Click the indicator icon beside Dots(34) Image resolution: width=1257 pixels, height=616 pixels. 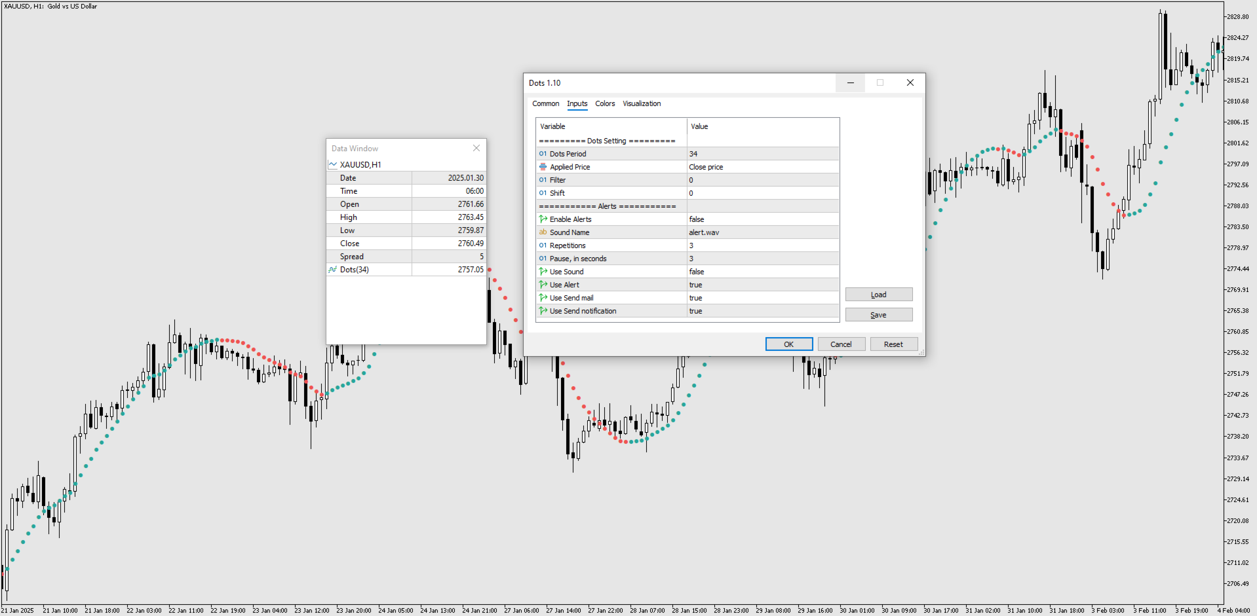tap(333, 269)
